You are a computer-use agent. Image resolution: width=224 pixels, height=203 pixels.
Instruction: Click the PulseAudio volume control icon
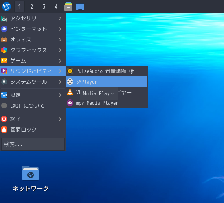click(70, 71)
